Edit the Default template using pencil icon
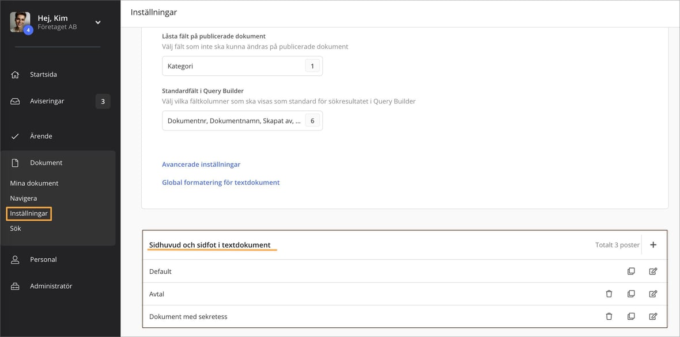This screenshot has height=337, width=680. coord(653,271)
